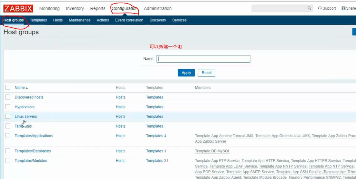Image resolution: width=356 pixels, height=179 pixels.
Task: Open Hosts link in Linux servers row
Action: tap(121, 116)
